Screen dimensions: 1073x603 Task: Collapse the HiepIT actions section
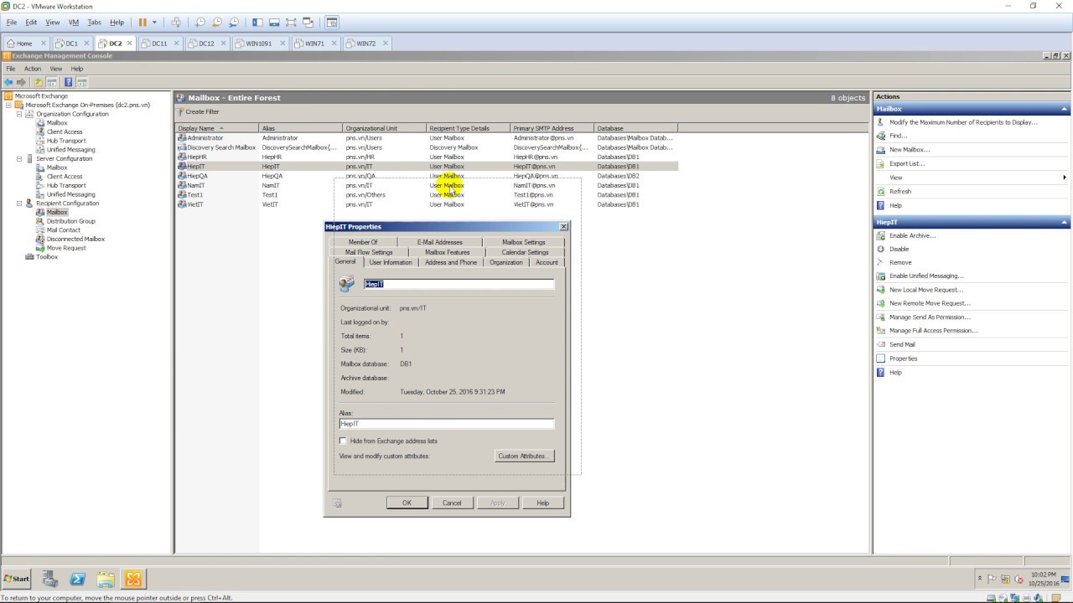[x=1065, y=222]
